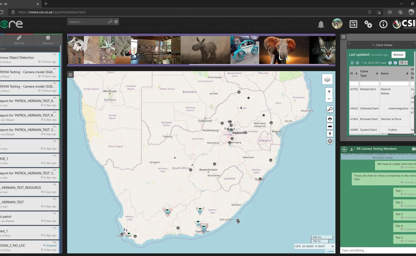The height and width of the screenshot is (256, 416).
Task: Open the map layers control
Action: pyautogui.click(x=327, y=79)
